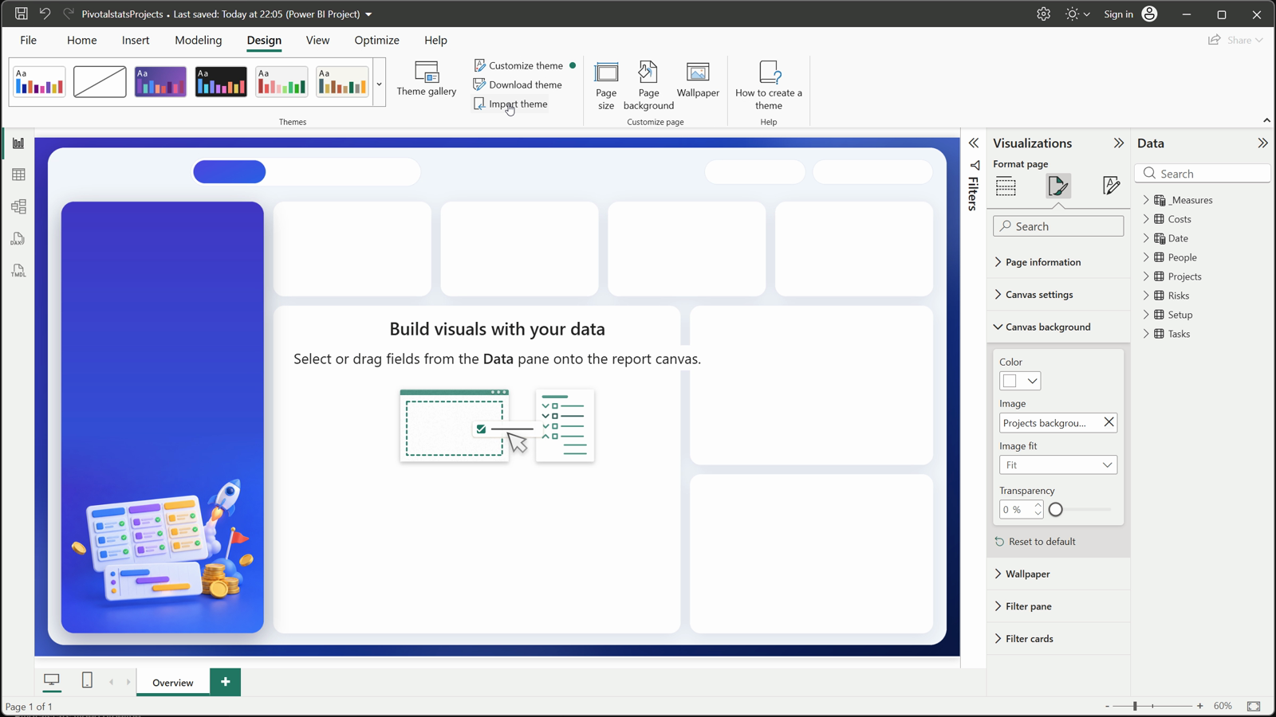Open Model view in left sidebar
This screenshot has width=1276, height=717.
point(18,206)
